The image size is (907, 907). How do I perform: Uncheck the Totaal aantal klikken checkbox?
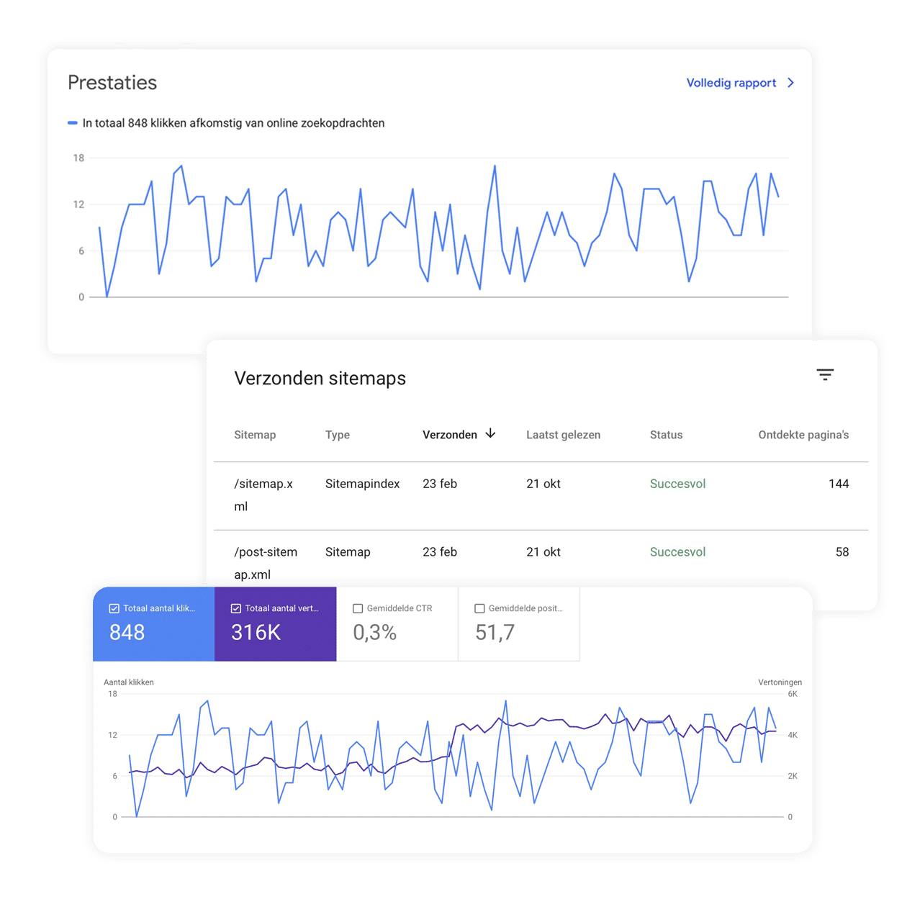[x=114, y=608]
